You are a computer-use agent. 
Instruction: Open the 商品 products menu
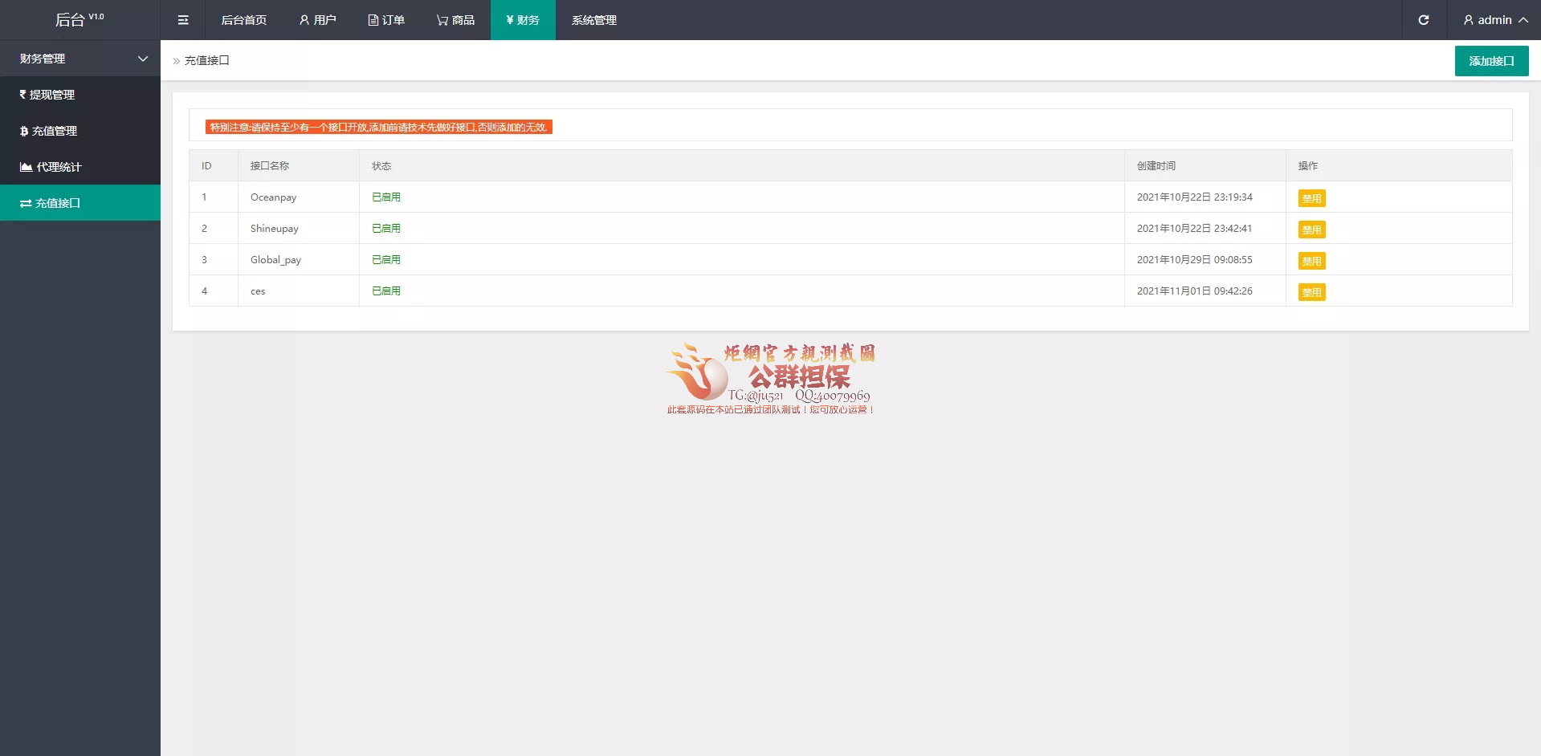[455, 20]
